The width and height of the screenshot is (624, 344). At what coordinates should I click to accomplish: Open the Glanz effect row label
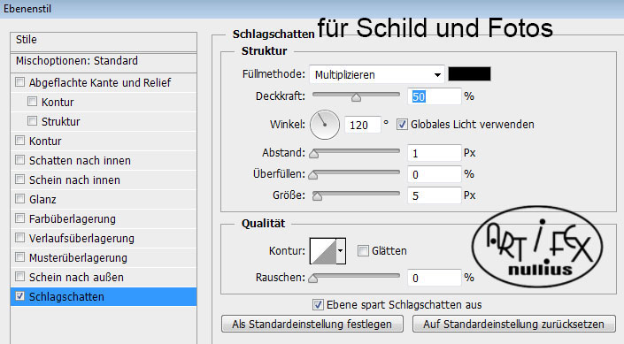[x=42, y=199]
